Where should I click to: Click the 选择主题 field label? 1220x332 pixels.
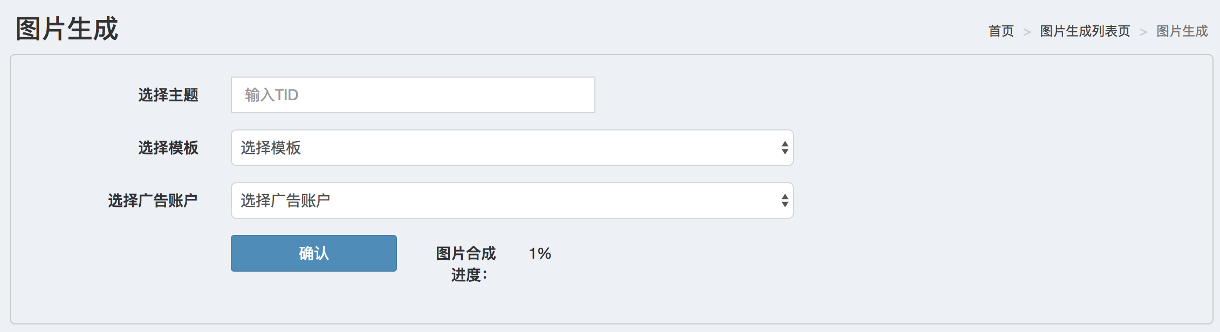click(x=168, y=95)
